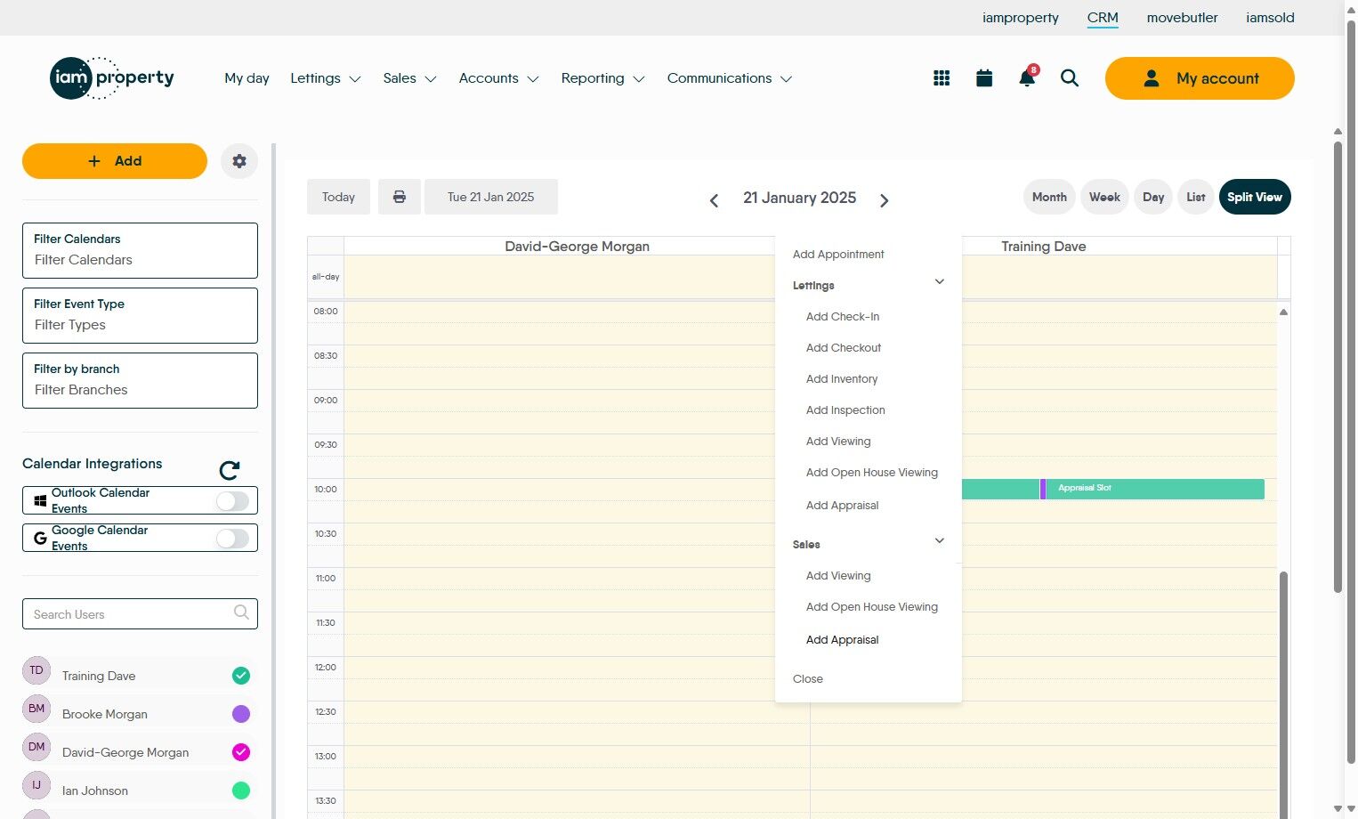
Task: Click the BM avatar for Brooke Morgan
Action: pos(36,709)
